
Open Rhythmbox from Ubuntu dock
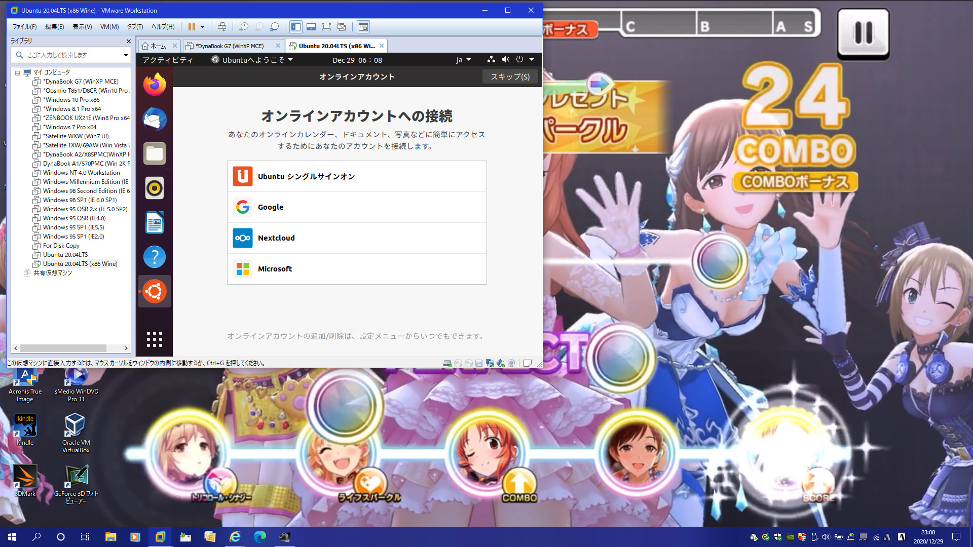pos(155,188)
